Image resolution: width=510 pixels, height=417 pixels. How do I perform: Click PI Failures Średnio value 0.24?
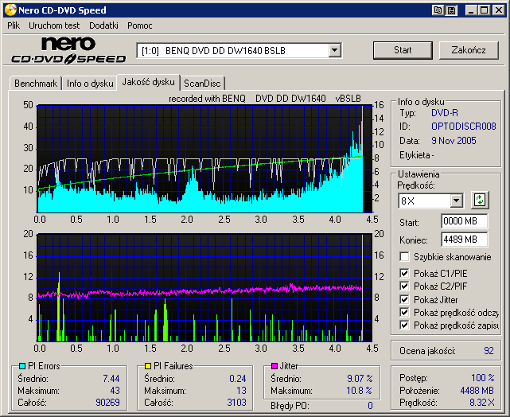coord(237,378)
